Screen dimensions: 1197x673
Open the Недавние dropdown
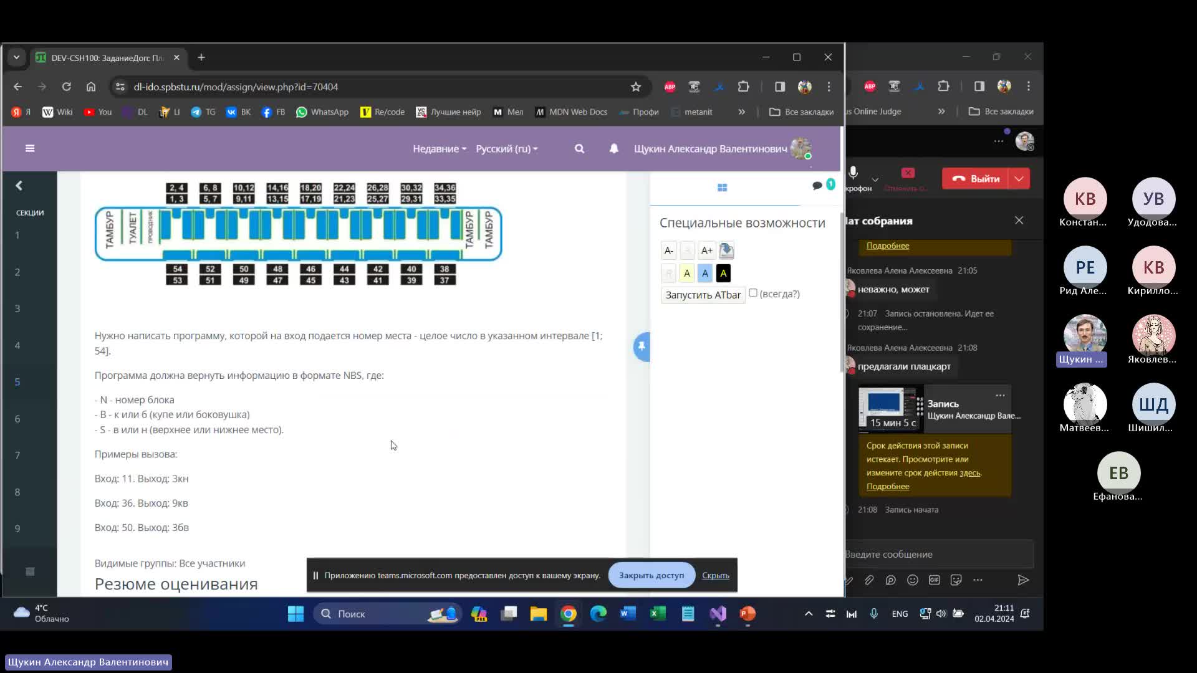tap(440, 149)
